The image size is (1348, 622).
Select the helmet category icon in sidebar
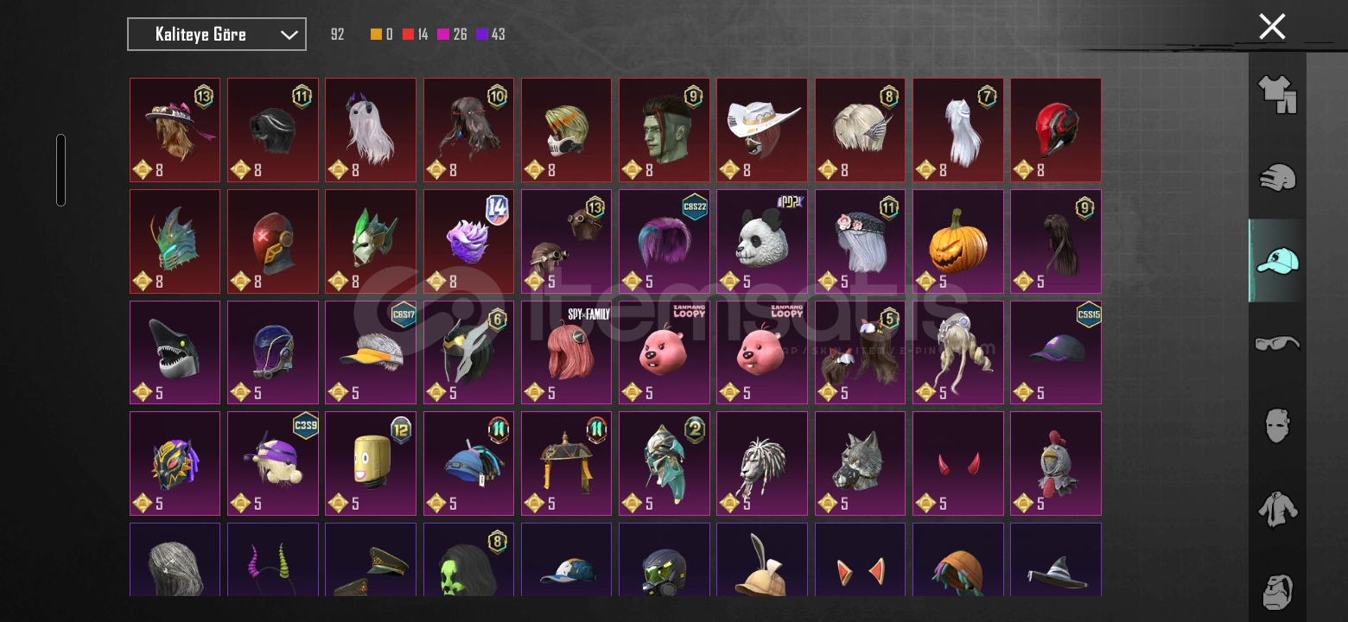click(x=1277, y=178)
